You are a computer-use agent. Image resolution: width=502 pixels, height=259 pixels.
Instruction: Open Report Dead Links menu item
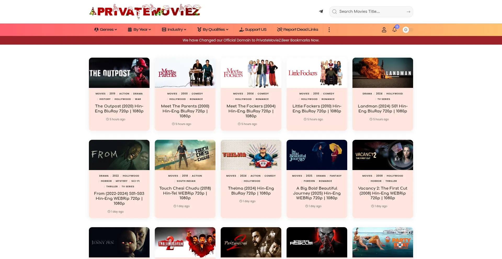(x=298, y=29)
